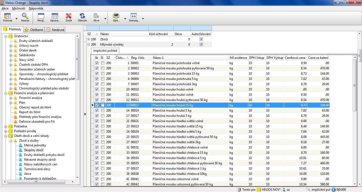The image size is (362, 192).
Task: Expand the Účtový rozvrh node
Action: 11,46
